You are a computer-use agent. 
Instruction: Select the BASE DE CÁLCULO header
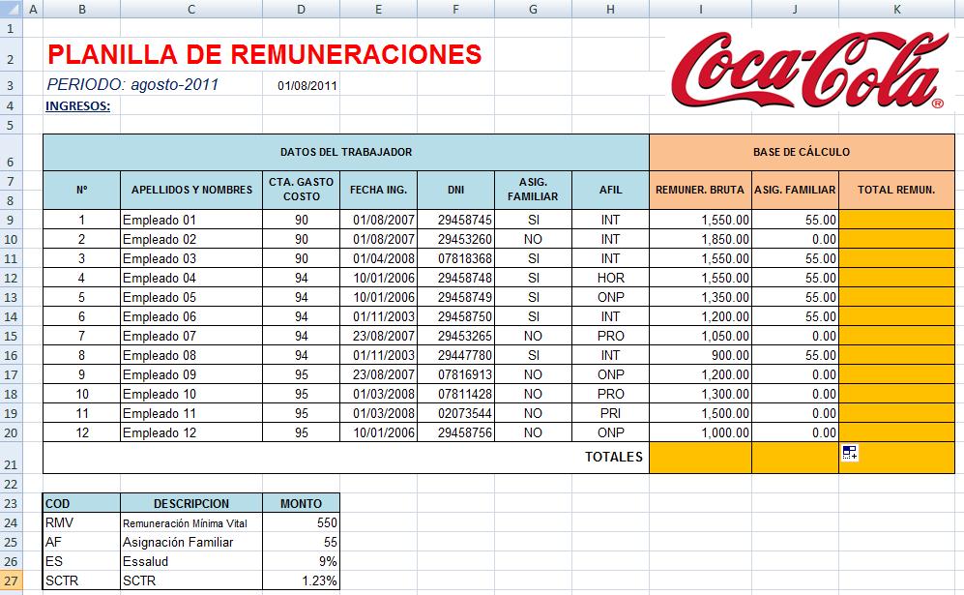click(x=802, y=152)
